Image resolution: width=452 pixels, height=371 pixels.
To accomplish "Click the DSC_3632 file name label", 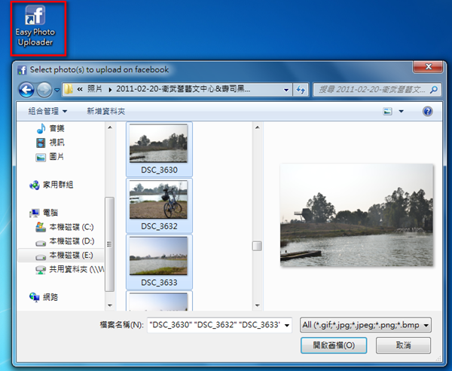I will 159,226.
